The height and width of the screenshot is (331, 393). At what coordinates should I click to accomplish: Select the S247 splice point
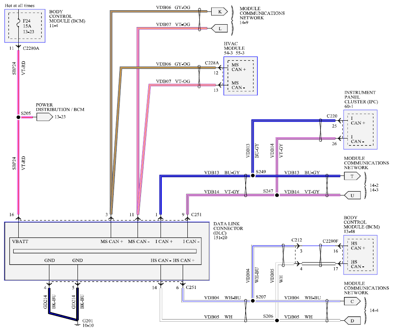[x=276, y=195]
